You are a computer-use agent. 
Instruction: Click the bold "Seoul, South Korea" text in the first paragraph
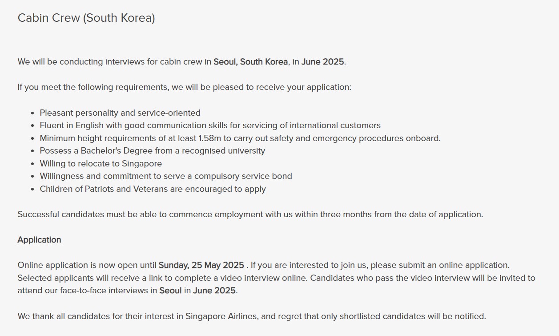250,62
